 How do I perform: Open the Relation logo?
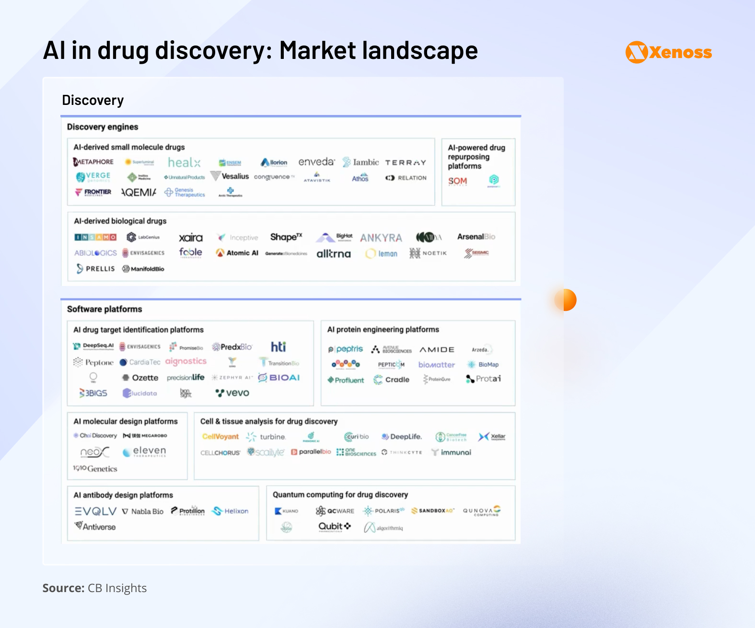(x=406, y=178)
